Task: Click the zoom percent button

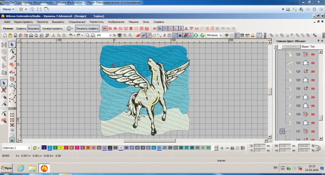Action: [114, 35]
